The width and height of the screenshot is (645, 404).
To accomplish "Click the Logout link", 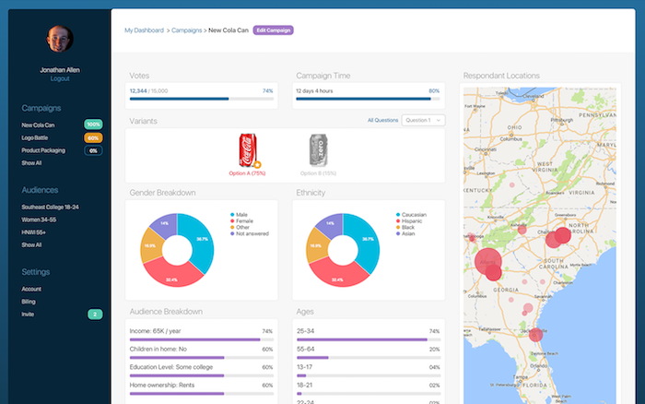I will click(60, 79).
